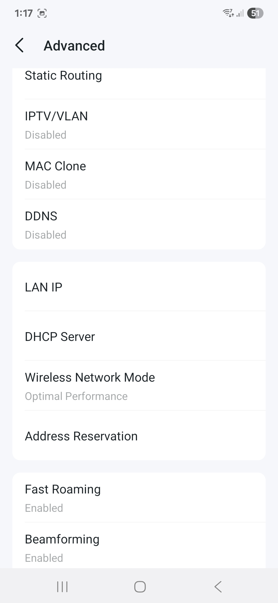
Task: Tap the screen capture status icon
Action: pos(42,13)
